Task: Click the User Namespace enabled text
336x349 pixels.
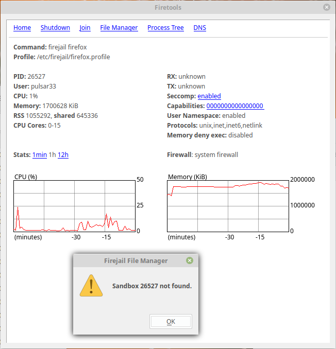Action: click(206, 115)
